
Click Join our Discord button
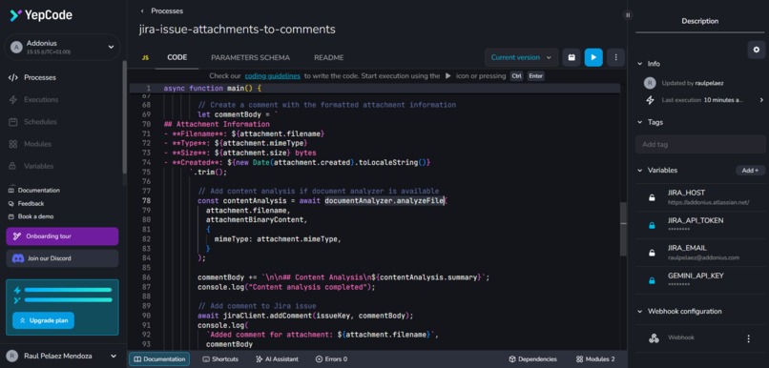point(62,258)
